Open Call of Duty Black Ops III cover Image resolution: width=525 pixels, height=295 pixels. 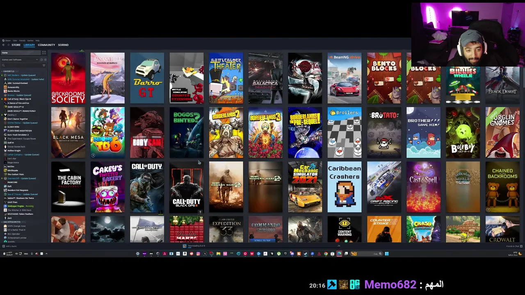pos(187,187)
